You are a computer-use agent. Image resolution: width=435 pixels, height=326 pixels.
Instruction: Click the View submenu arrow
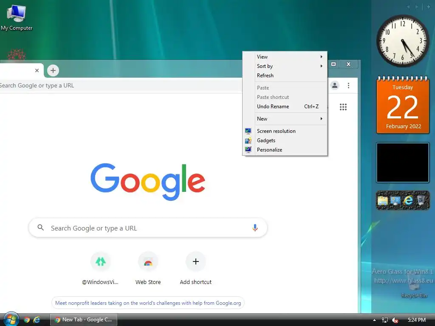(x=322, y=57)
